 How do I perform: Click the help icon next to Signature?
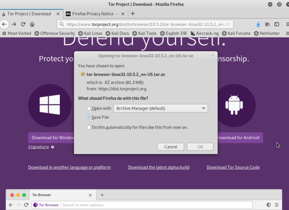point(53,147)
